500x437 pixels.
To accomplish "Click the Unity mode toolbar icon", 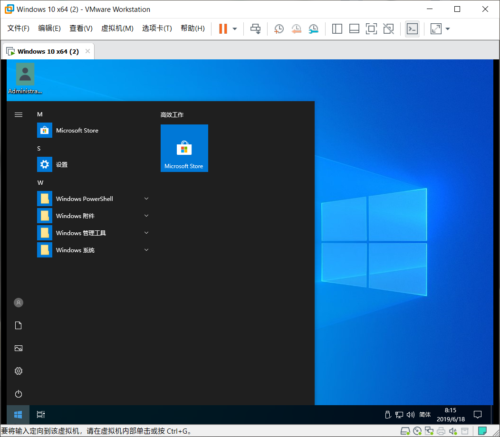I will pyautogui.click(x=388, y=28).
